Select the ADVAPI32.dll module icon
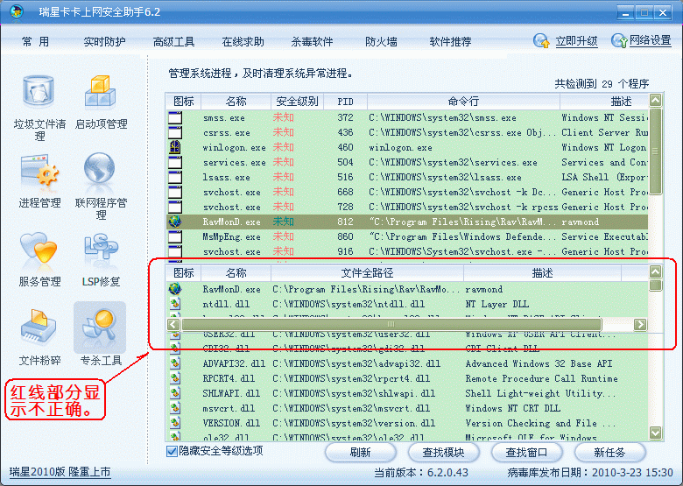This screenshot has height=486, width=683. point(175,363)
